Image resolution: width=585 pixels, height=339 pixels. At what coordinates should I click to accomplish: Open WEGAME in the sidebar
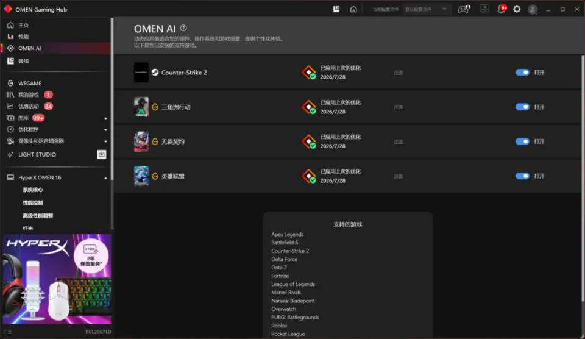30,84
